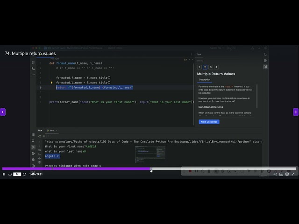Screen dimensions: 299x224
Task: Click the print(format_name(...)) line
Action: pos(121,102)
